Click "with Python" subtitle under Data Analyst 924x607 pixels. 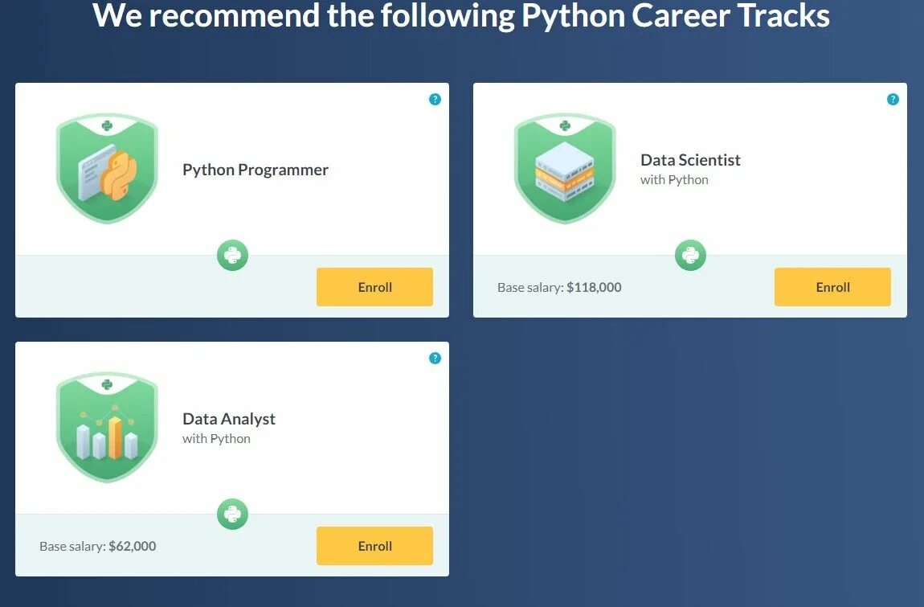[x=216, y=439]
